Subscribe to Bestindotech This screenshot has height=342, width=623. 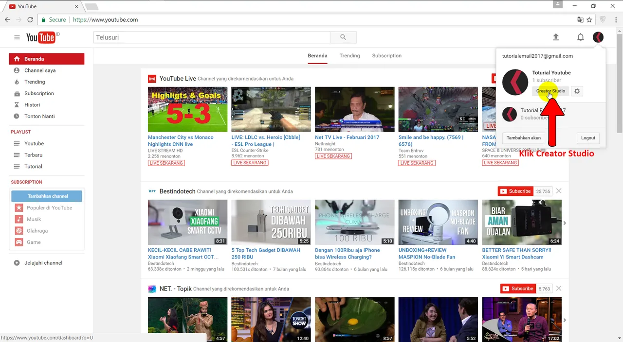pos(515,191)
